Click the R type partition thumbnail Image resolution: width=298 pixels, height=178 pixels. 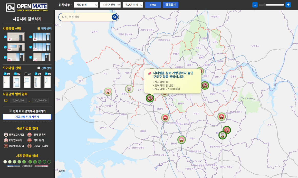(x=16, y=37)
